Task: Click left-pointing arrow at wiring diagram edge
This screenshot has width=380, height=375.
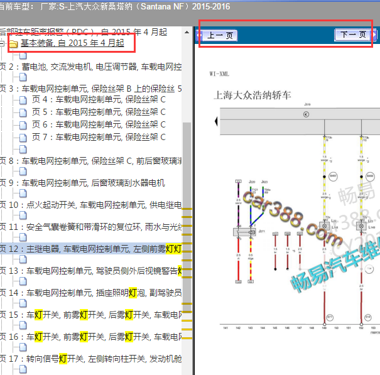Action: pyautogui.click(x=216, y=121)
